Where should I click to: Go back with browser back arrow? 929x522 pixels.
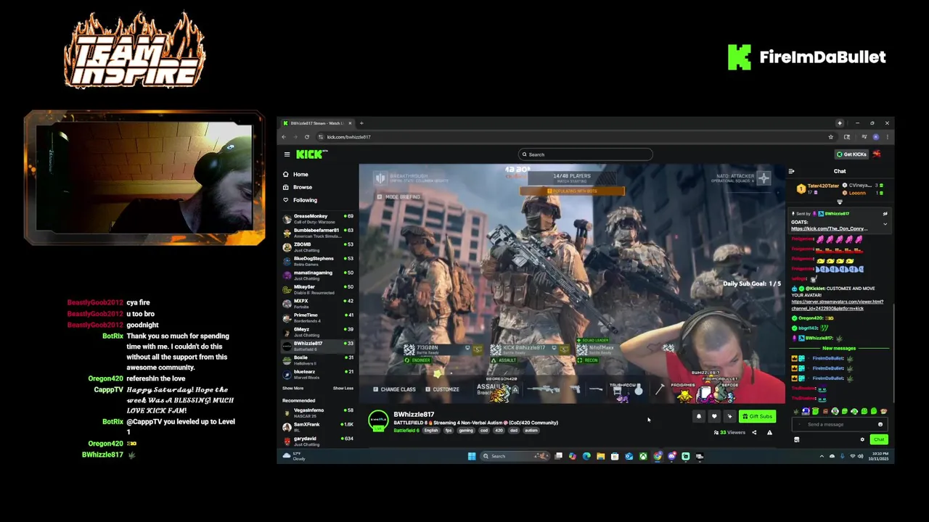pyautogui.click(x=284, y=137)
